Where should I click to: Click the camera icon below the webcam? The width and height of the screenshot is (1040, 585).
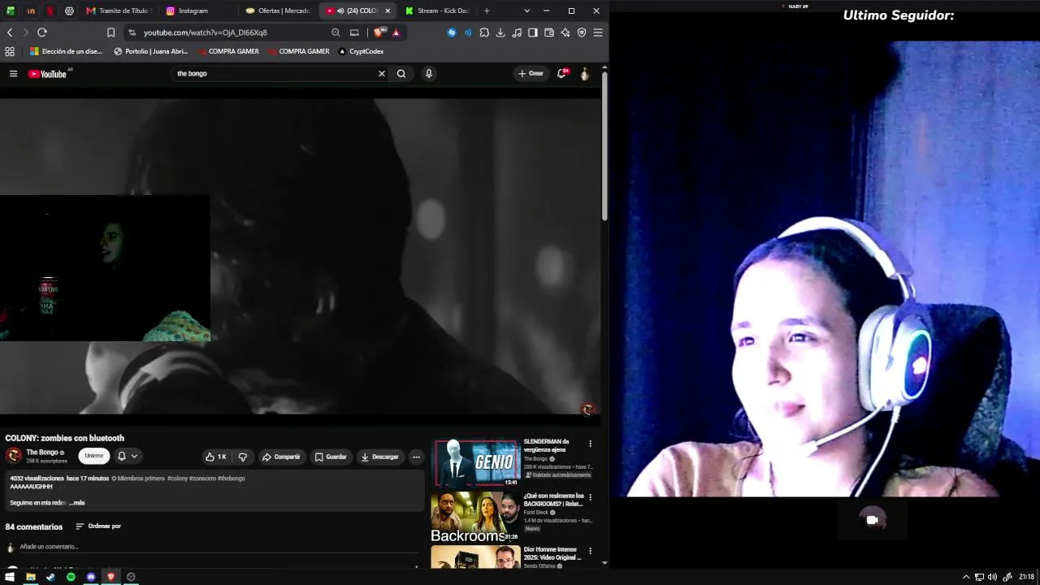tap(873, 520)
